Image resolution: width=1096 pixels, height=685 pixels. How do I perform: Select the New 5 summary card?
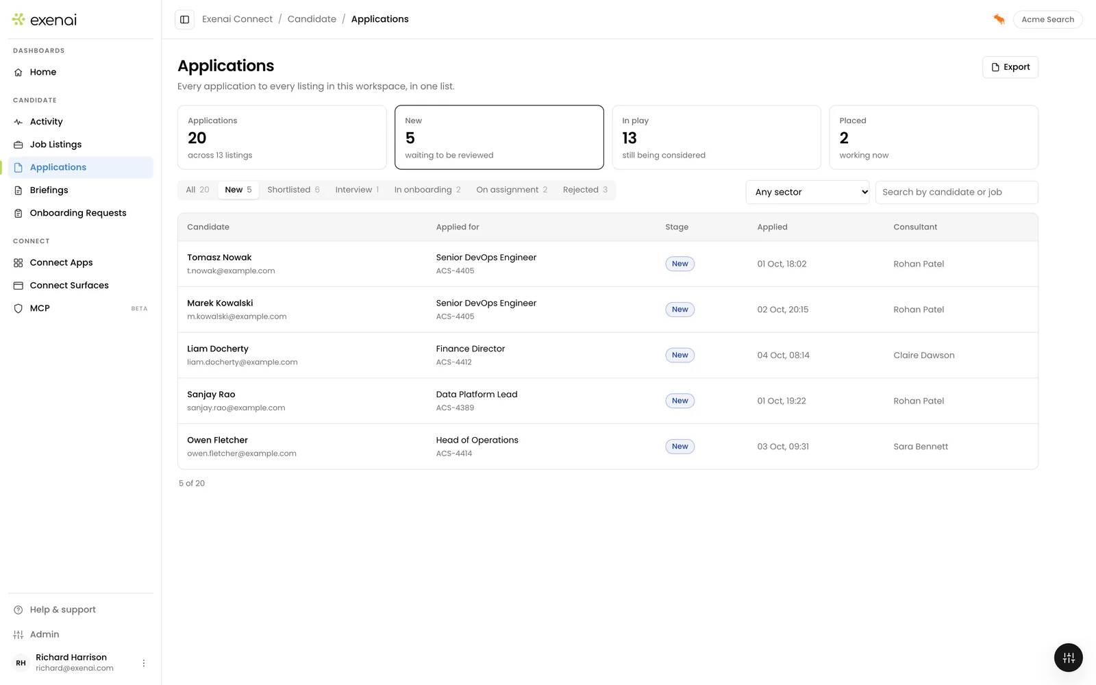pos(499,137)
